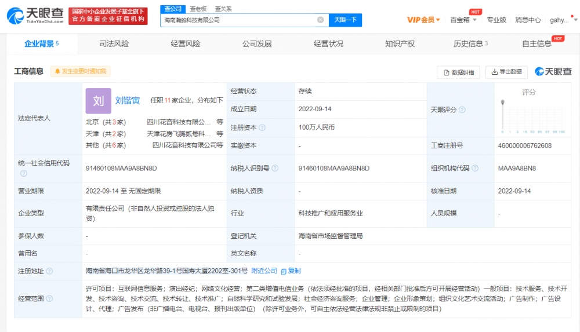Switch to the 经营风险 tab
The image size is (580, 332).
186,43
